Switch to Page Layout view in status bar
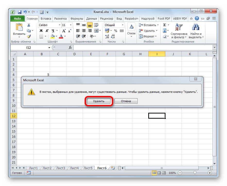 point(159,173)
